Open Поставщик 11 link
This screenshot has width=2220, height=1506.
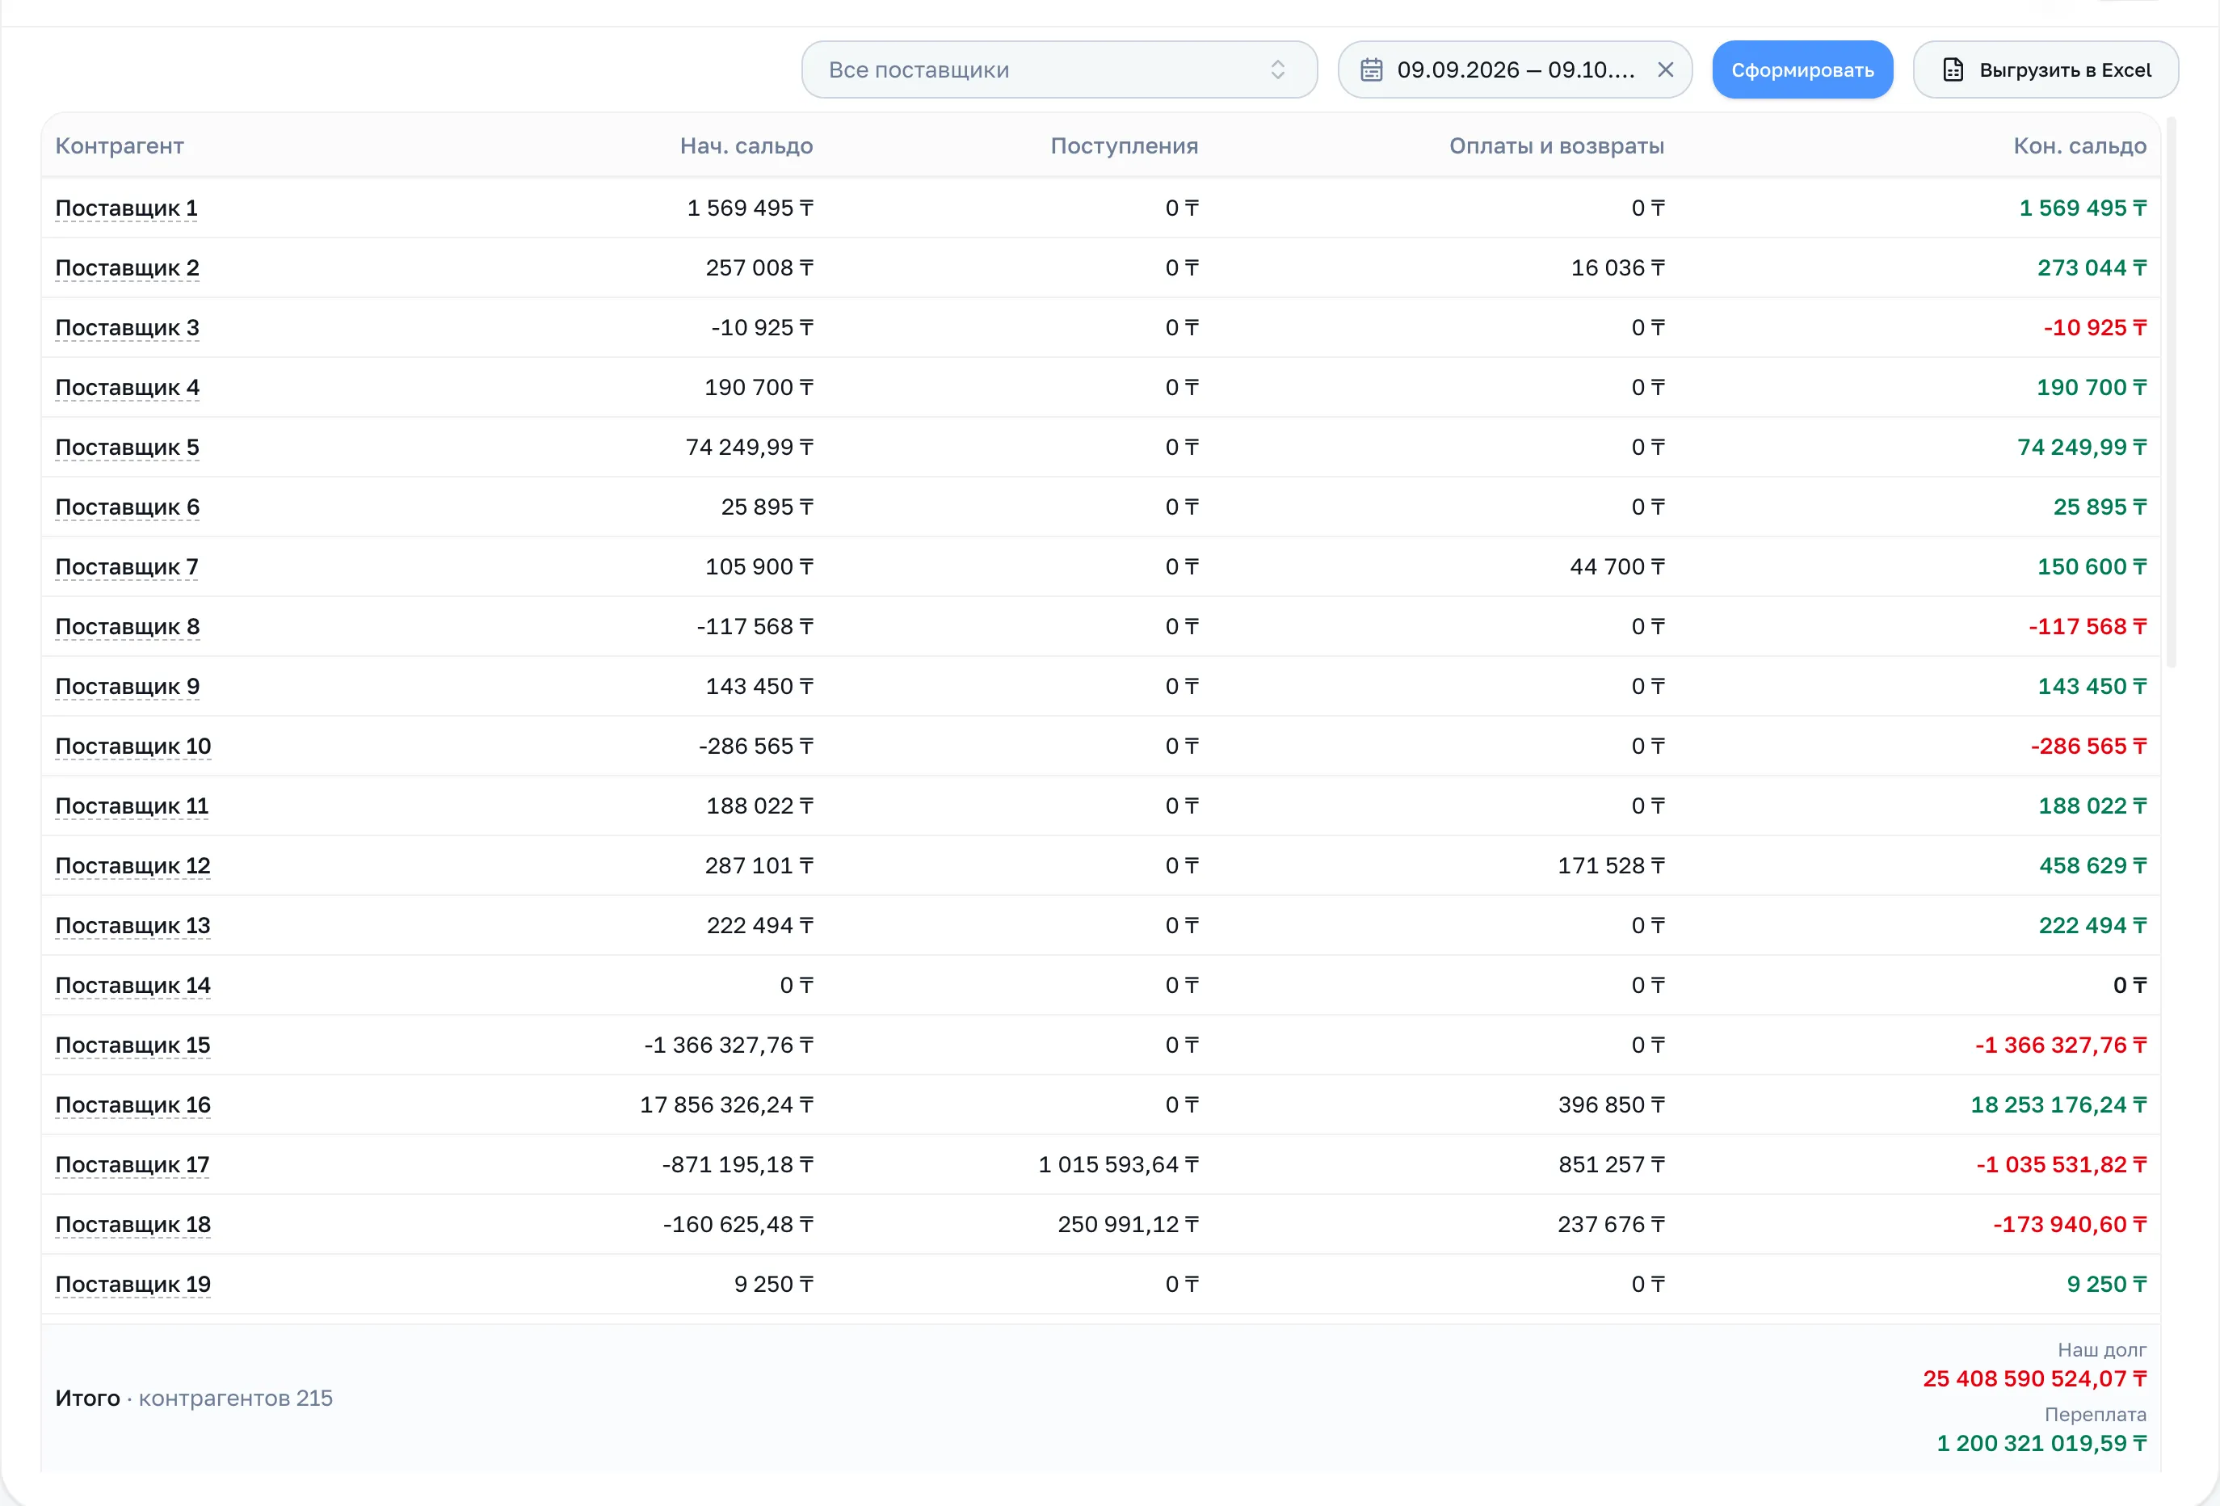point(132,806)
